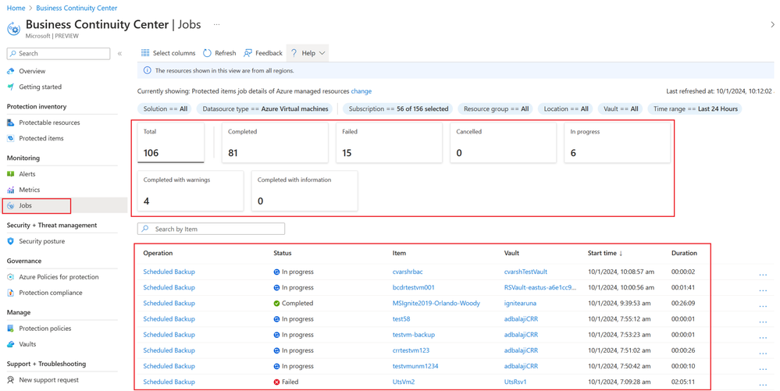Open Resource group == All filter

496,109
